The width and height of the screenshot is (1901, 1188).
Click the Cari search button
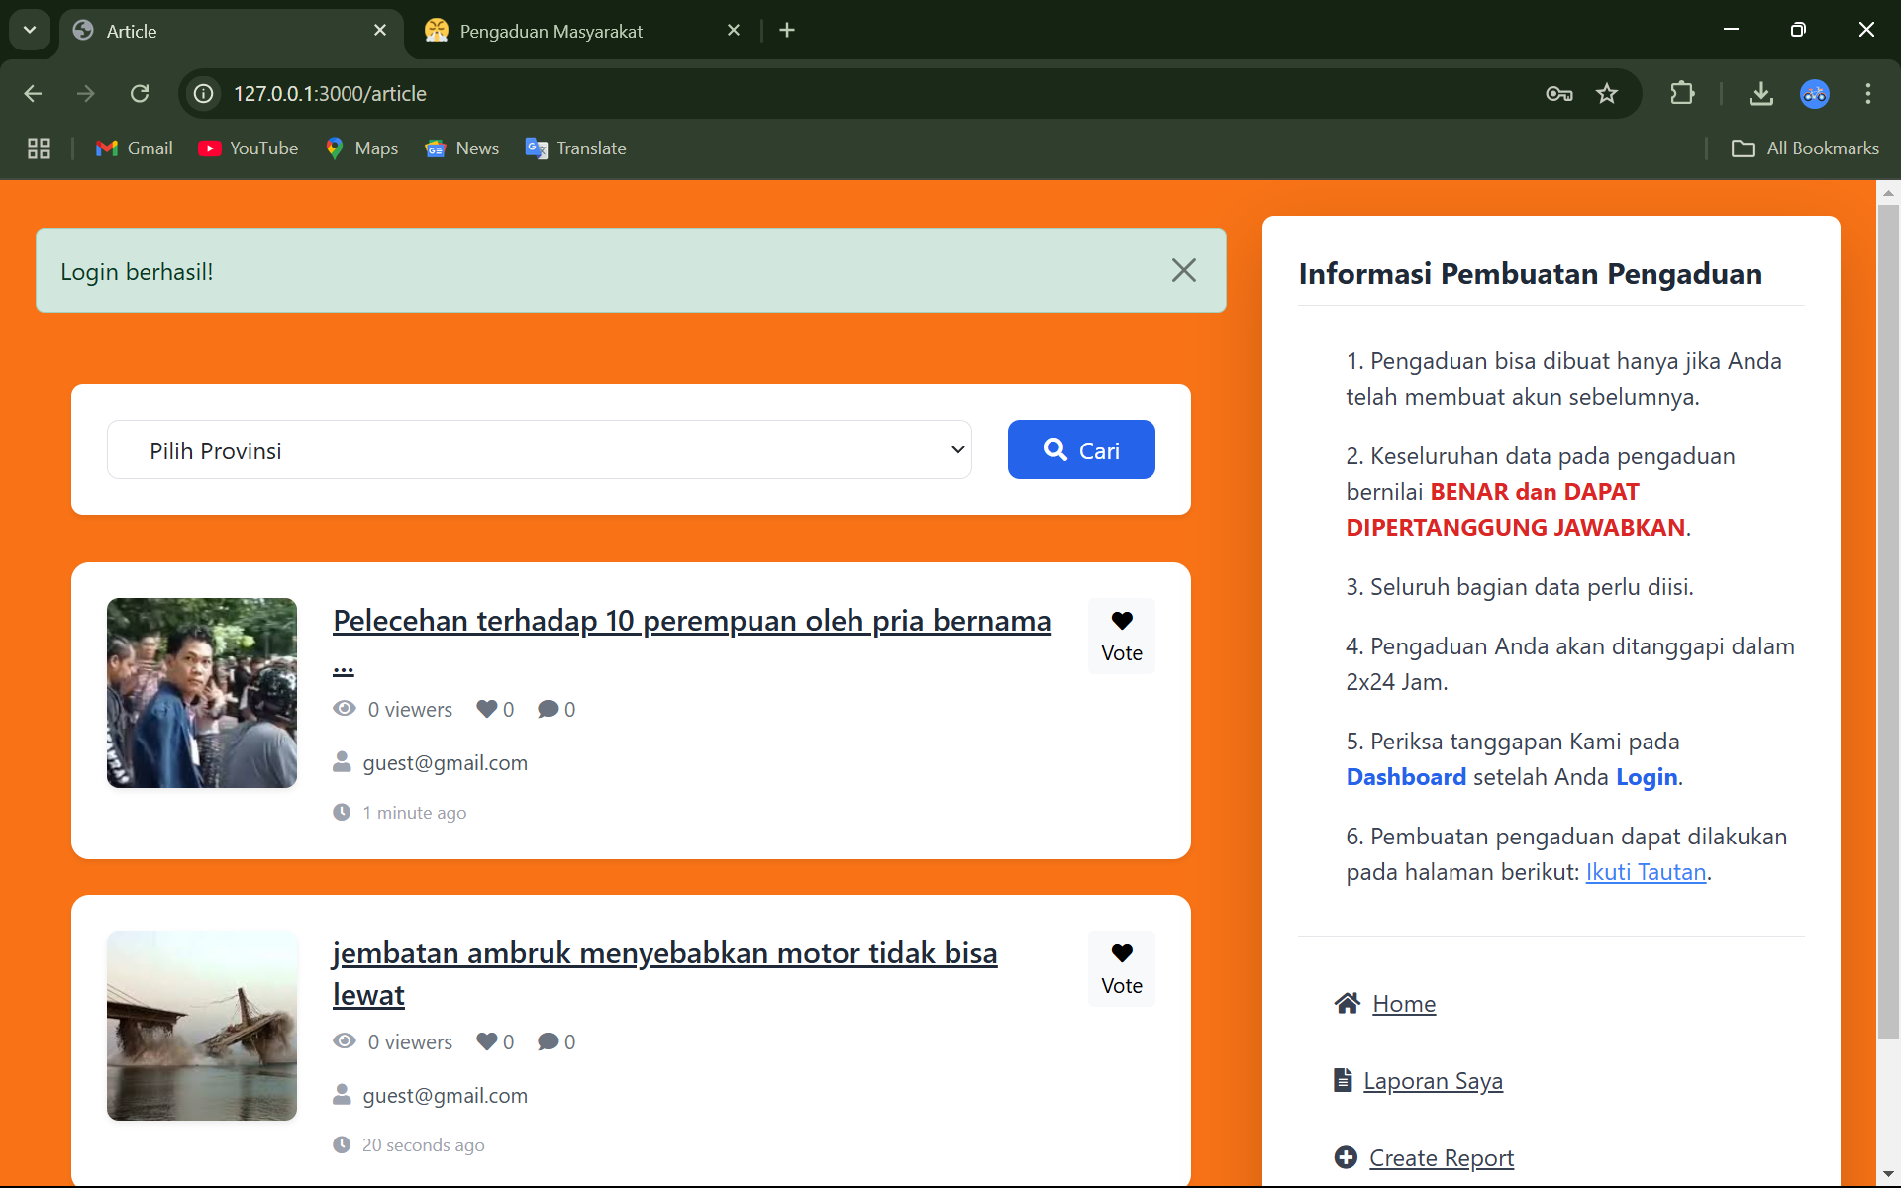coord(1080,450)
